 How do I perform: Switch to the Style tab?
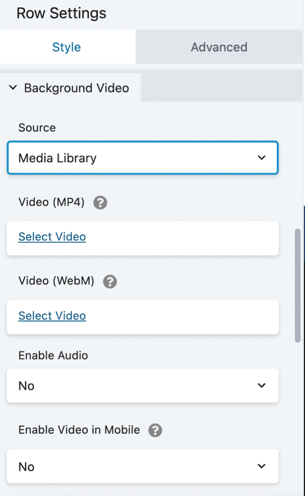[67, 47]
